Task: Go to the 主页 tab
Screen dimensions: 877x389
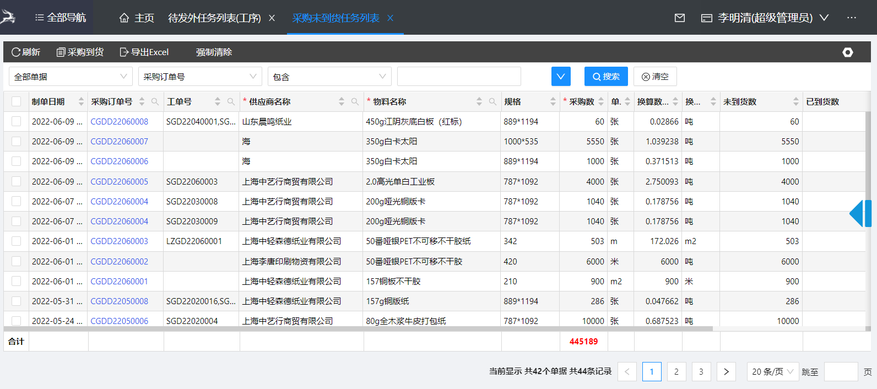Action: point(137,18)
